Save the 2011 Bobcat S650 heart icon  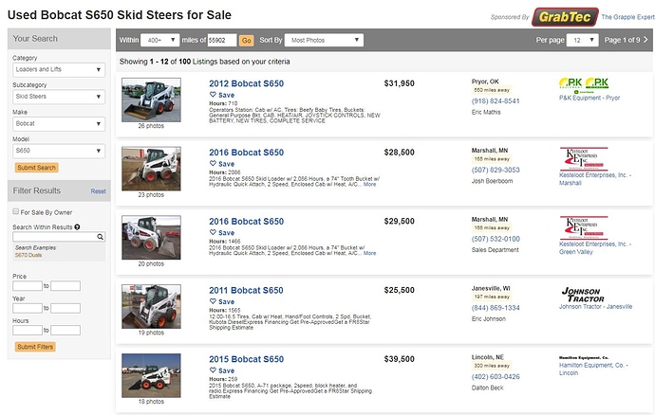(213, 301)
